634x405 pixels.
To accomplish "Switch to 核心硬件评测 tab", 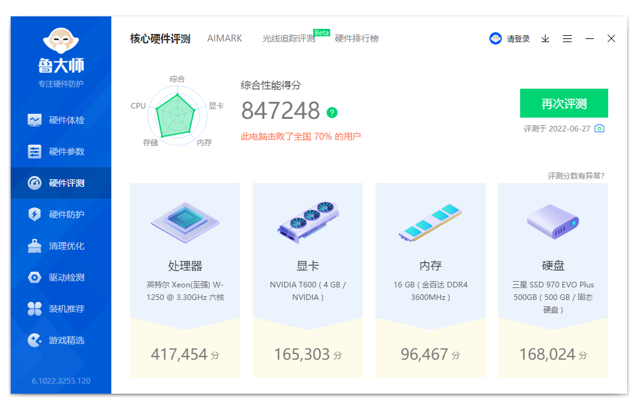I will tap(160, 39).
